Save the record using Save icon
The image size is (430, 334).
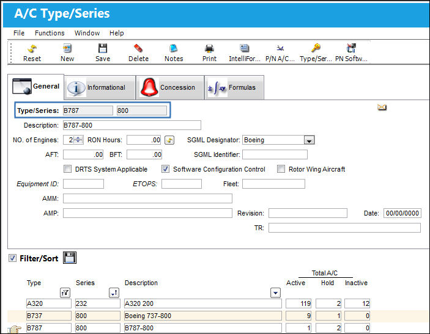click(x=103, y=48)
